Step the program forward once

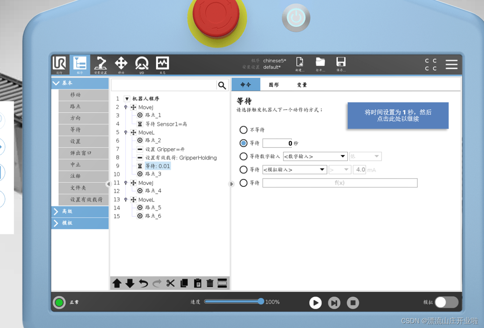334,303
